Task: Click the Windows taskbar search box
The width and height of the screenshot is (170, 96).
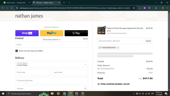Action: click(27, 94)
